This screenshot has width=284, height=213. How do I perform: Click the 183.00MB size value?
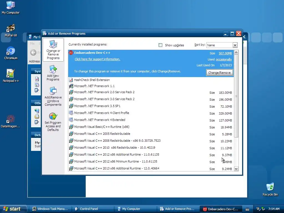click(x=225, y=93)
